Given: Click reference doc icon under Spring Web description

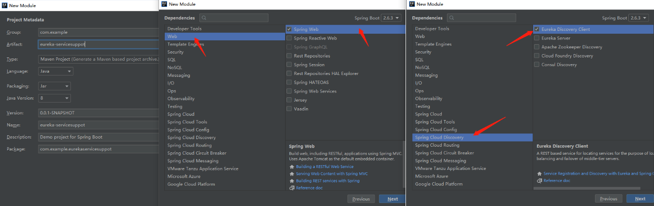Looking at the screenshot, I should pos(292,188).
